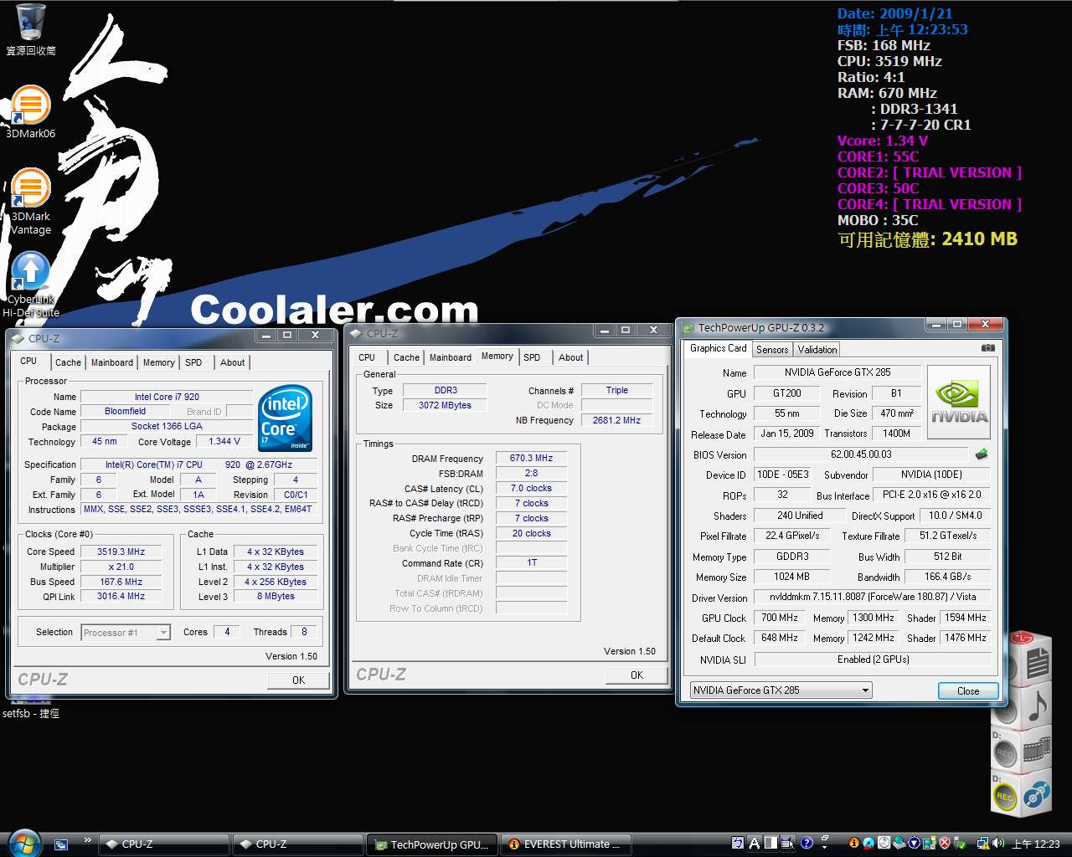1072x857 pixels.
Task: Click the Core Speed 3519.3 MHz value
Action: [121, 552]
